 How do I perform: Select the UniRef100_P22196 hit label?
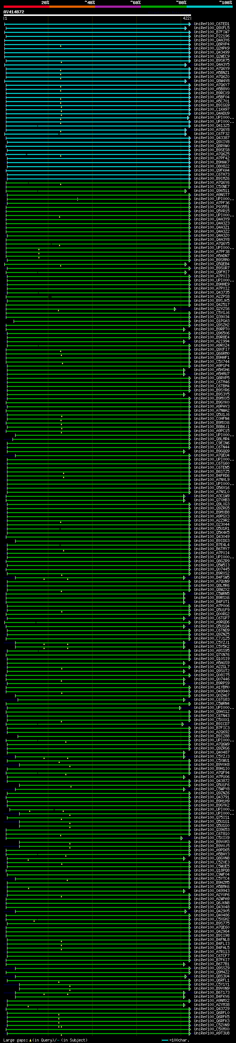211,36
